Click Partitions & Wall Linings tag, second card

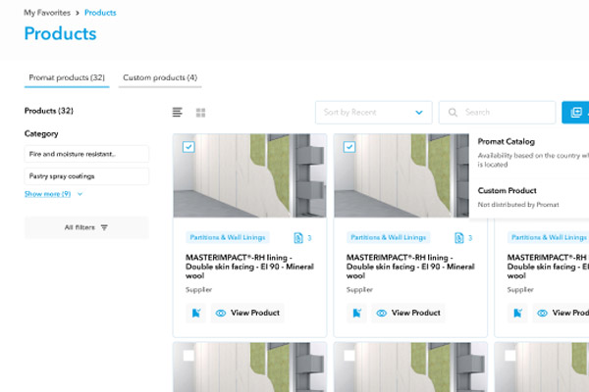click(x=389, y=237)
